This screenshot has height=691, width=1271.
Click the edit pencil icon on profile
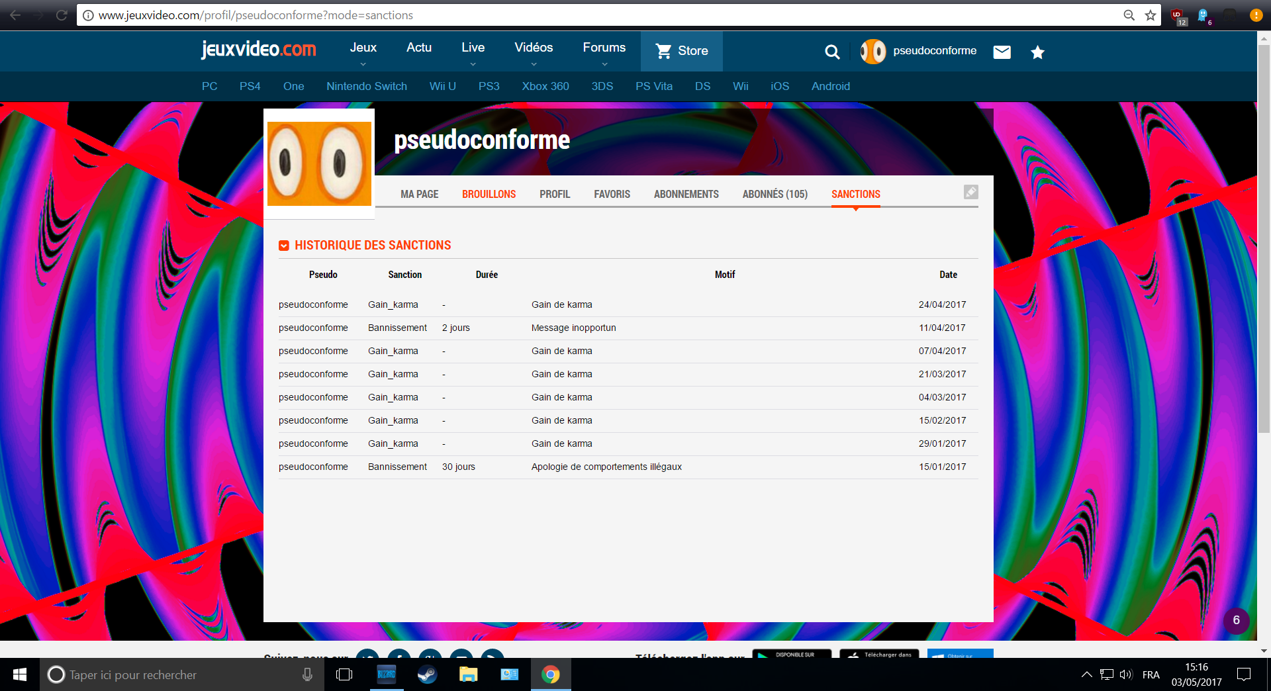point(970,192)
